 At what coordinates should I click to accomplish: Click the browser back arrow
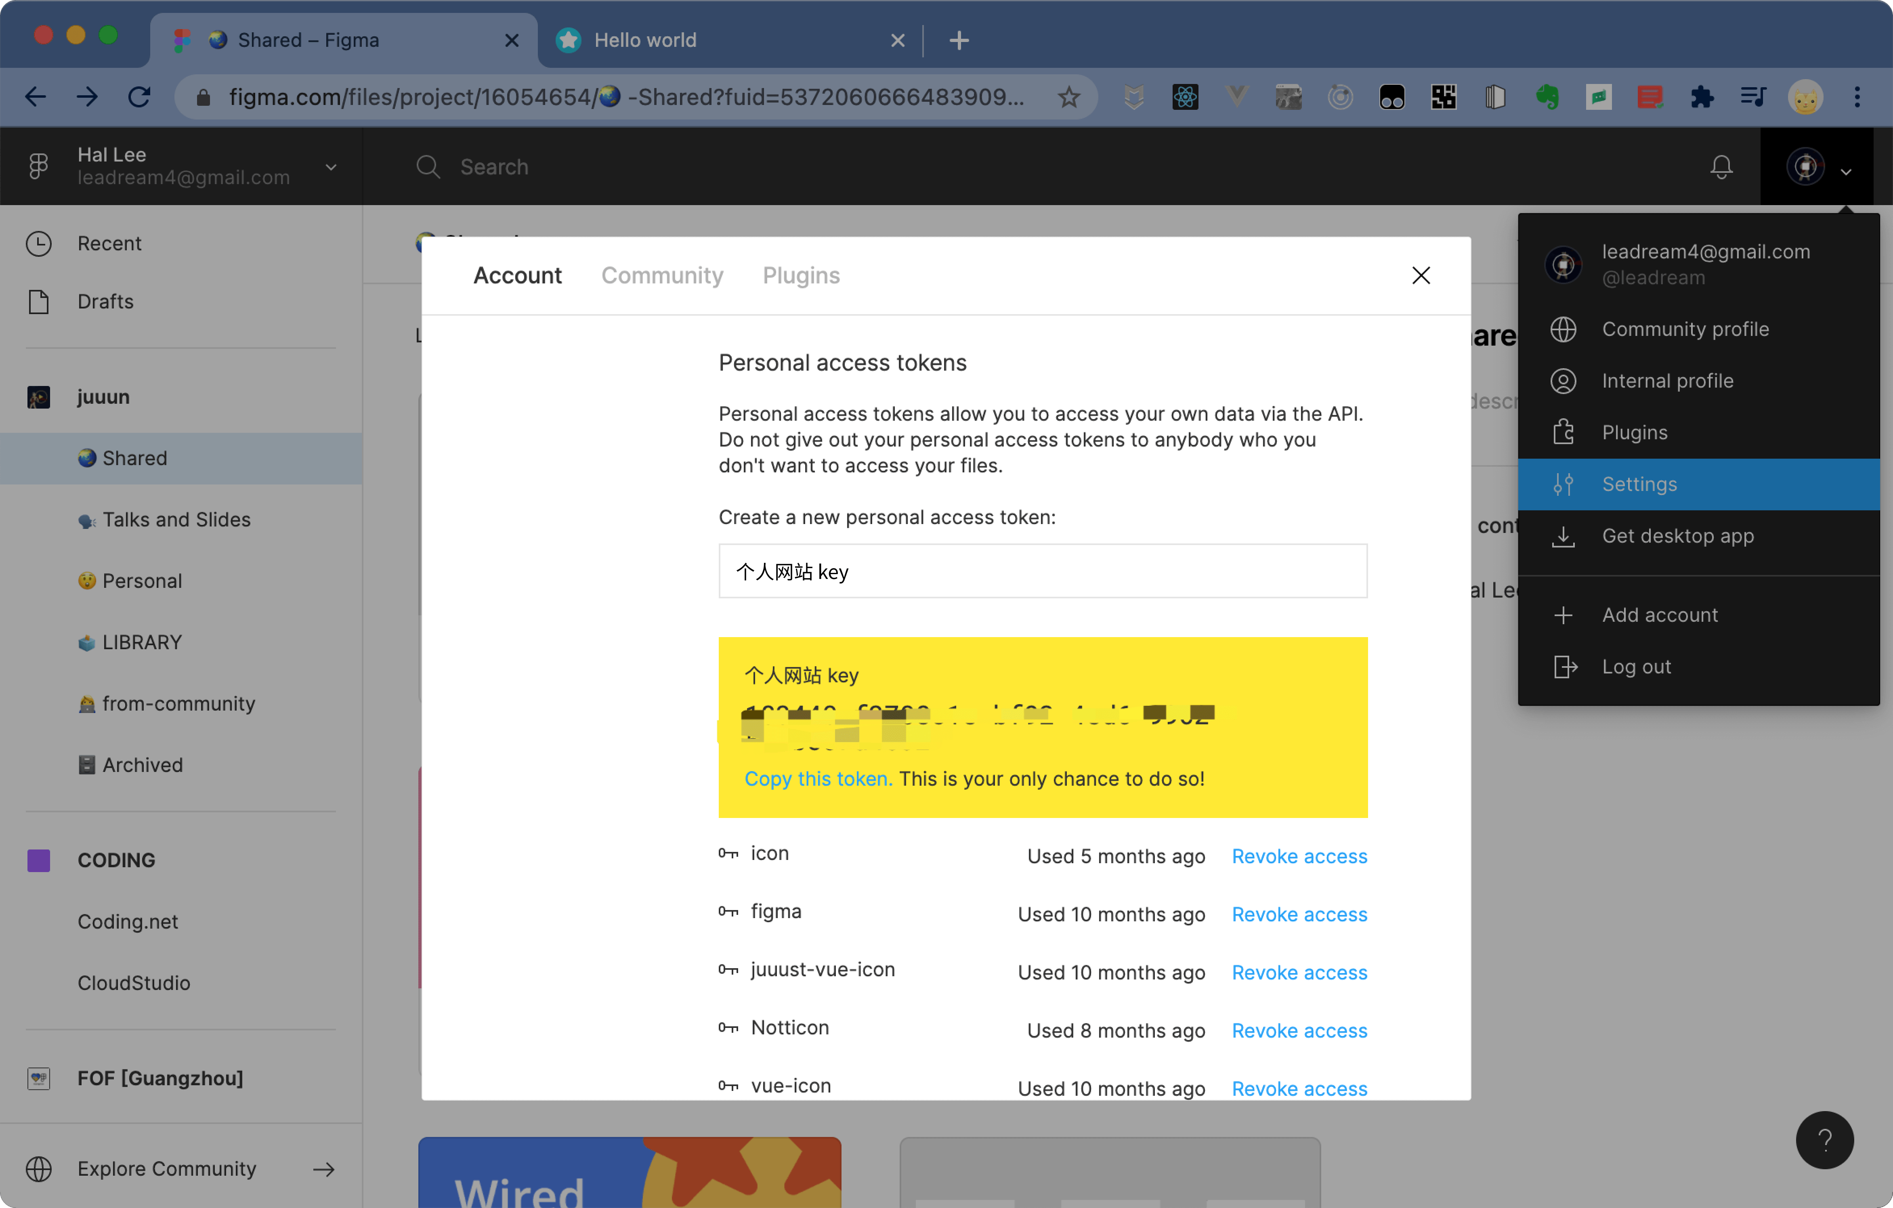click(36, 96)
